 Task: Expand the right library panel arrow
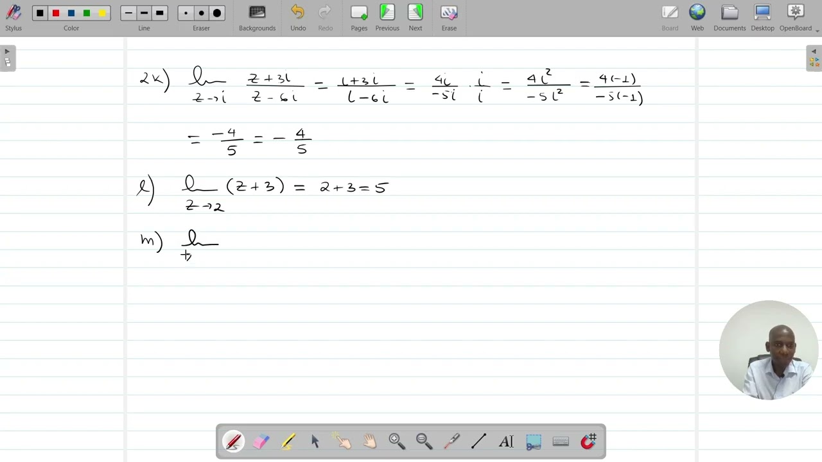pyautogui.click(x=814, y=51)
